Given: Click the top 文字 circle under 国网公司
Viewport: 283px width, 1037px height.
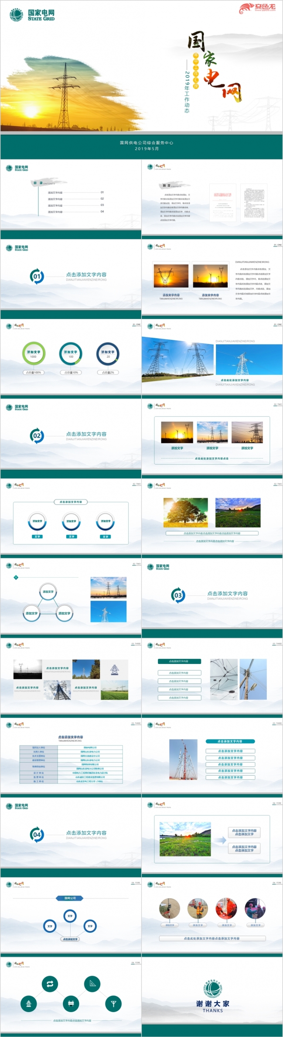Looking at the screenshot, I should [70, 916].
